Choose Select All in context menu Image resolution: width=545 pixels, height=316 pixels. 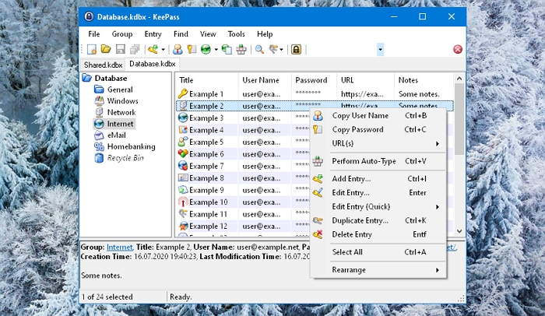tap(378, 252)
